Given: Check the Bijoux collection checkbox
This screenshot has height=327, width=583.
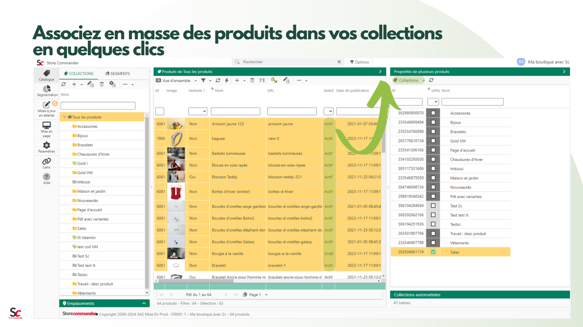Looking at the screenshot, I should [x=433, y=122].
